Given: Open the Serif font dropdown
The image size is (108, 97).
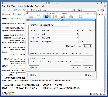Looking at the screenshot, I should [60, 34].
